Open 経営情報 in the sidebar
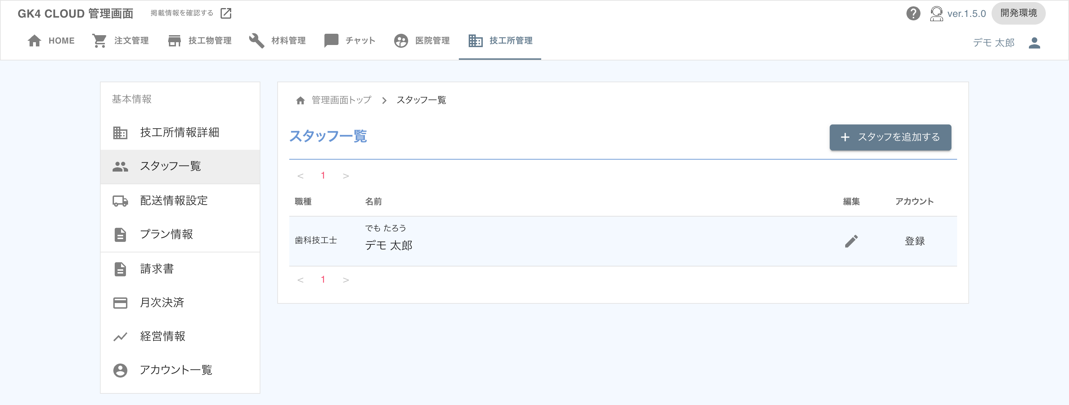 point(163,336)
